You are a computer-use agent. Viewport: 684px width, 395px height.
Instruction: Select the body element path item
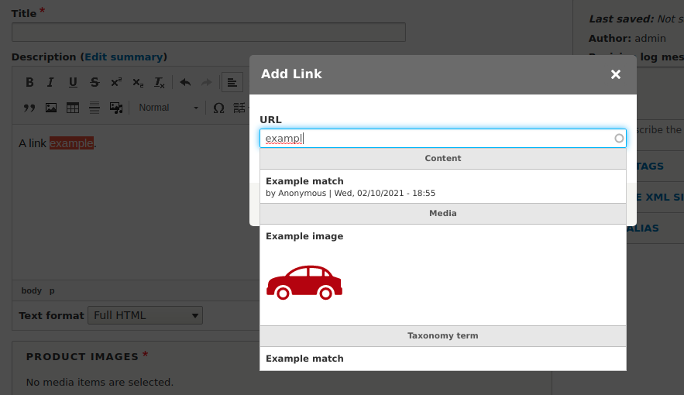tap(32, 290)
